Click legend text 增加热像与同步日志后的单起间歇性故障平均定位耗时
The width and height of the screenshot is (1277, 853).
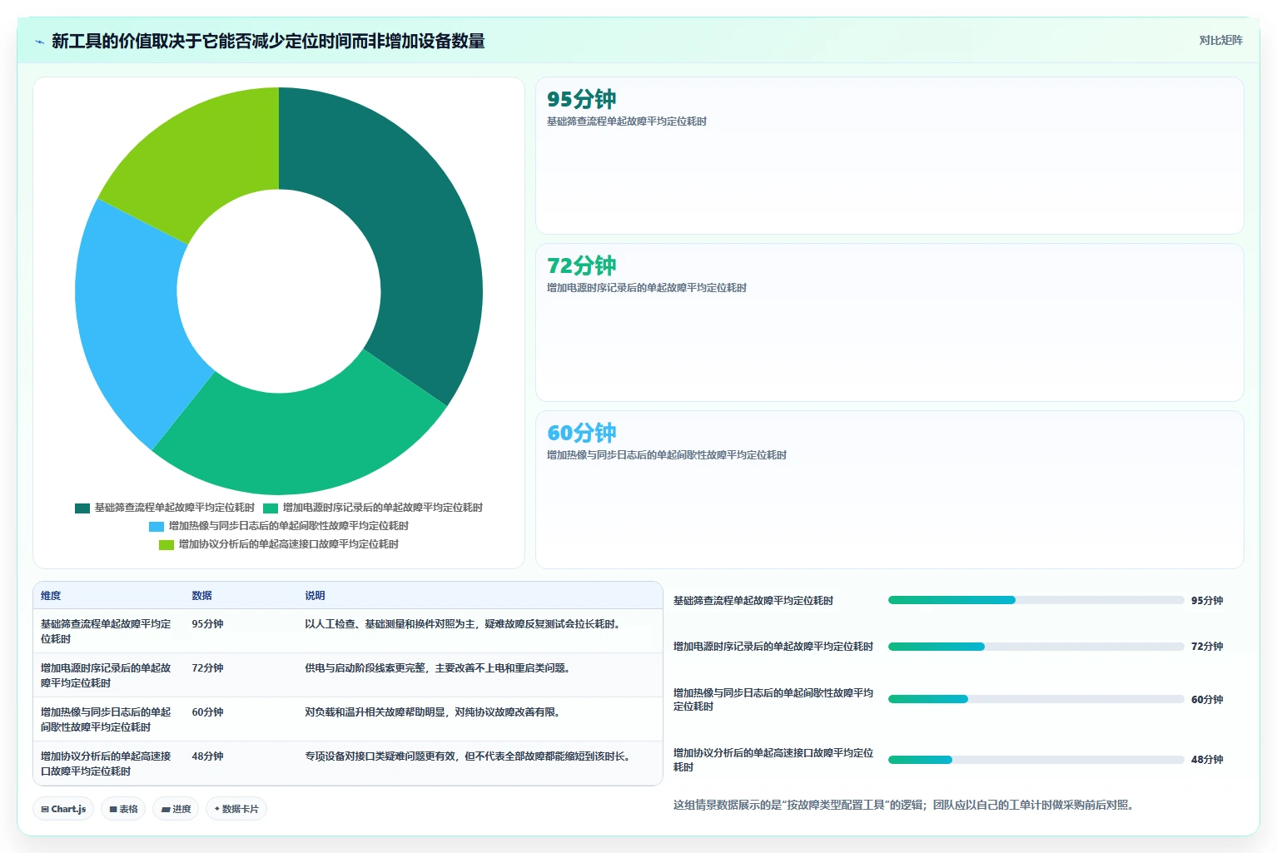coord(288,526)
